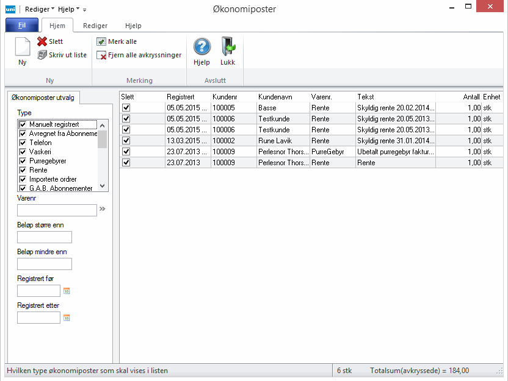Image resolution: width=508 pixels, height=381 pixels.
Task: Click the Beløp større enn input field
Action: (45, 237)
